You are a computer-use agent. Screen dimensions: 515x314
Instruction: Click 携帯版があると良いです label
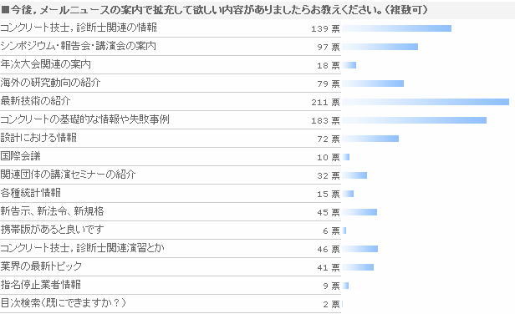[52, 230]
